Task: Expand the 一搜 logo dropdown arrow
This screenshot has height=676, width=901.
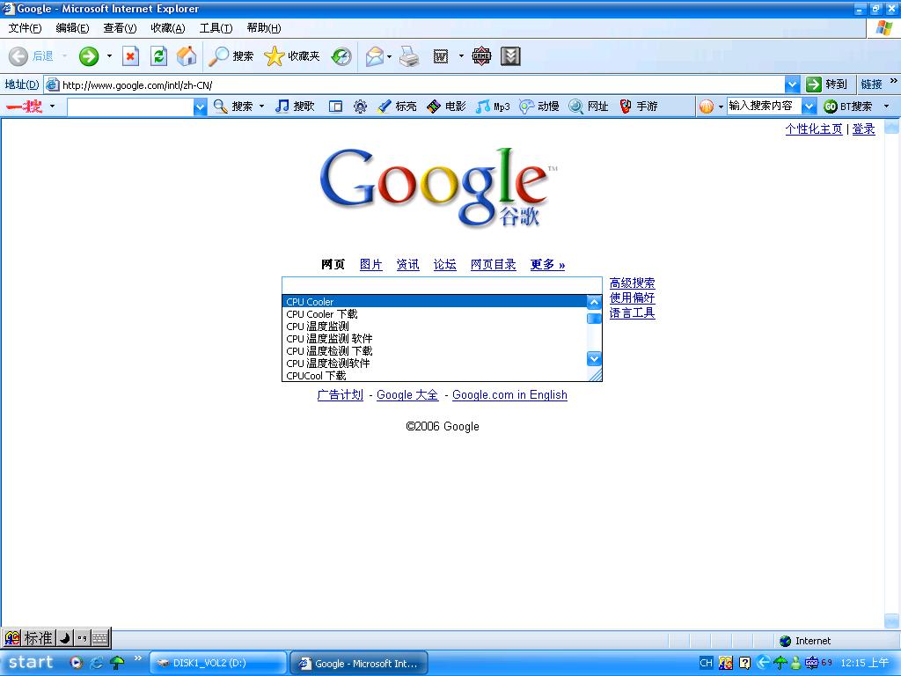Action: (52, 107)
